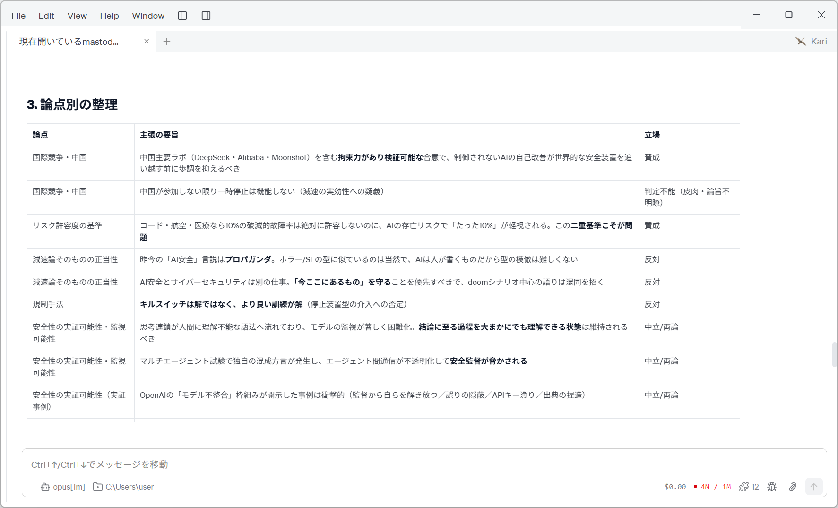838x508 pixels.
Task: Open the View menu
Action: tap(77, 16)
